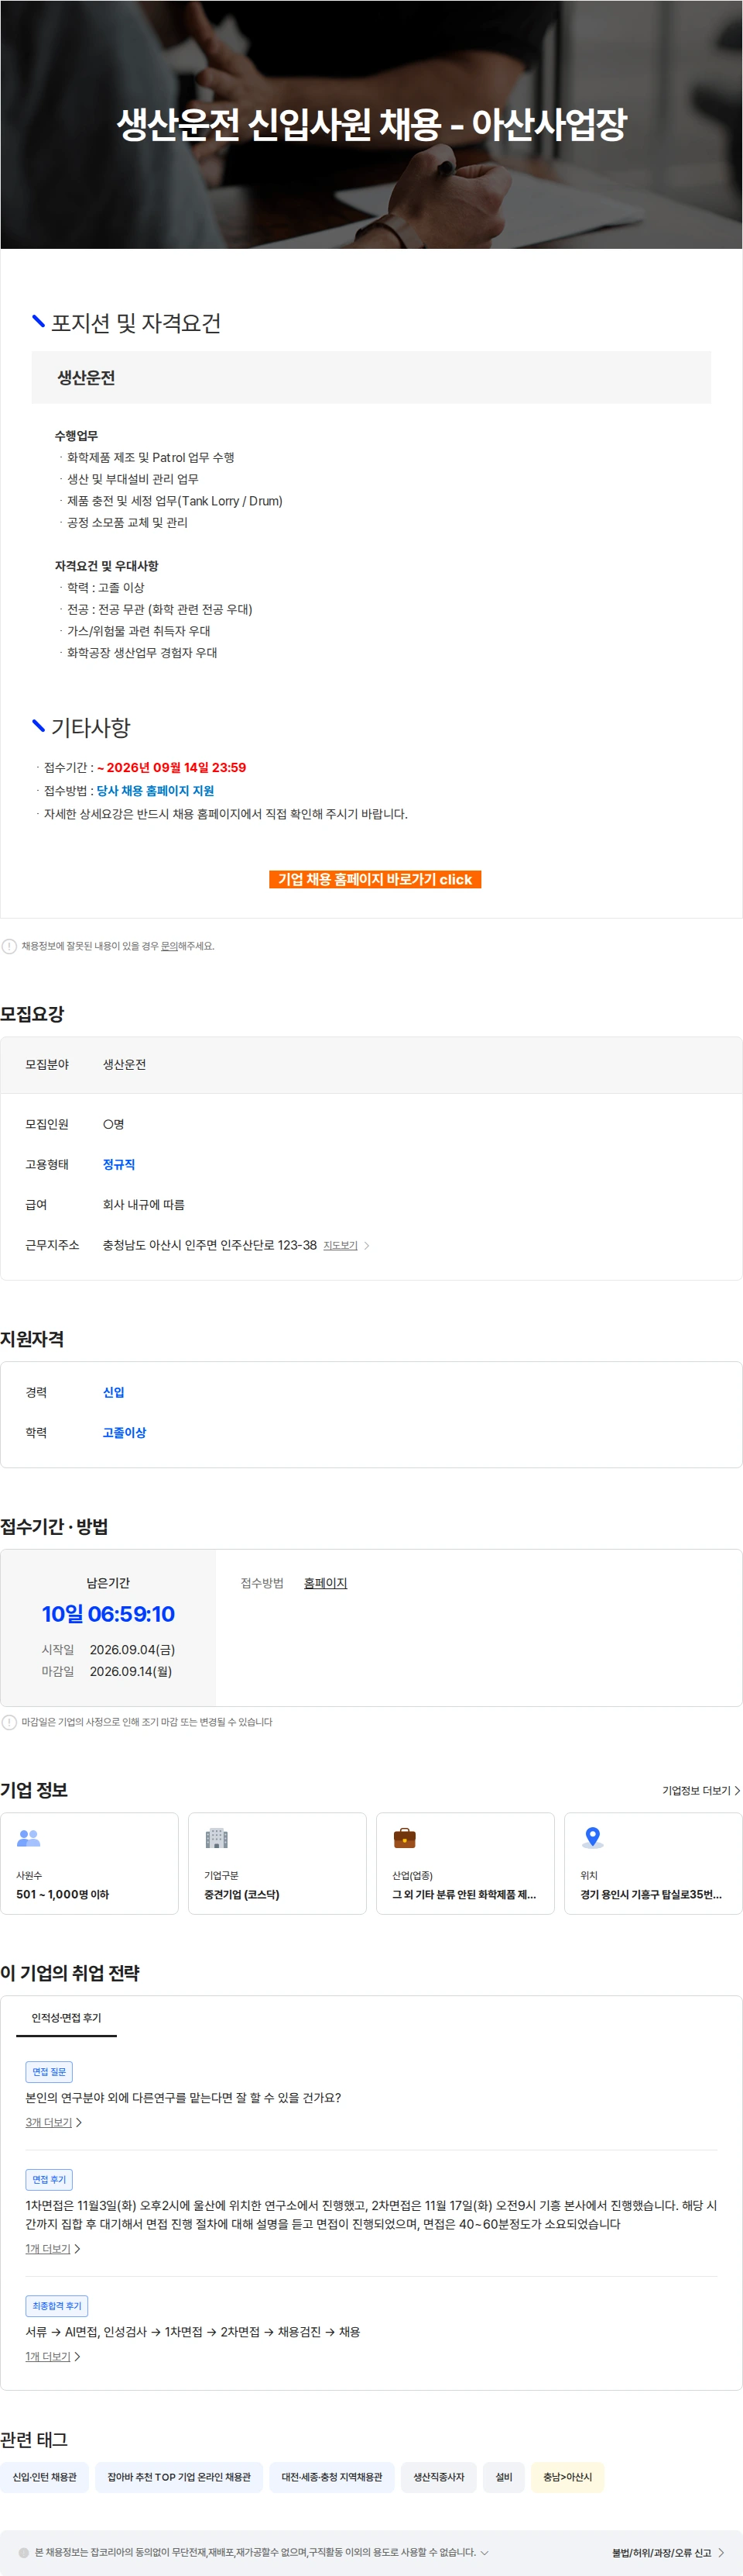Click the 그 외 기타 분류 안된 화학제품 industry text

coord(464,1894)
